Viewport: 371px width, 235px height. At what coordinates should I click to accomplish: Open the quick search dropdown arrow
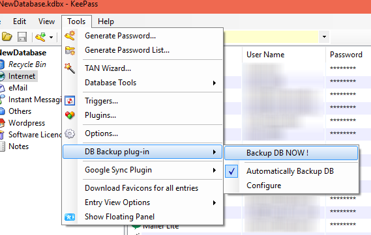[324, 37]
